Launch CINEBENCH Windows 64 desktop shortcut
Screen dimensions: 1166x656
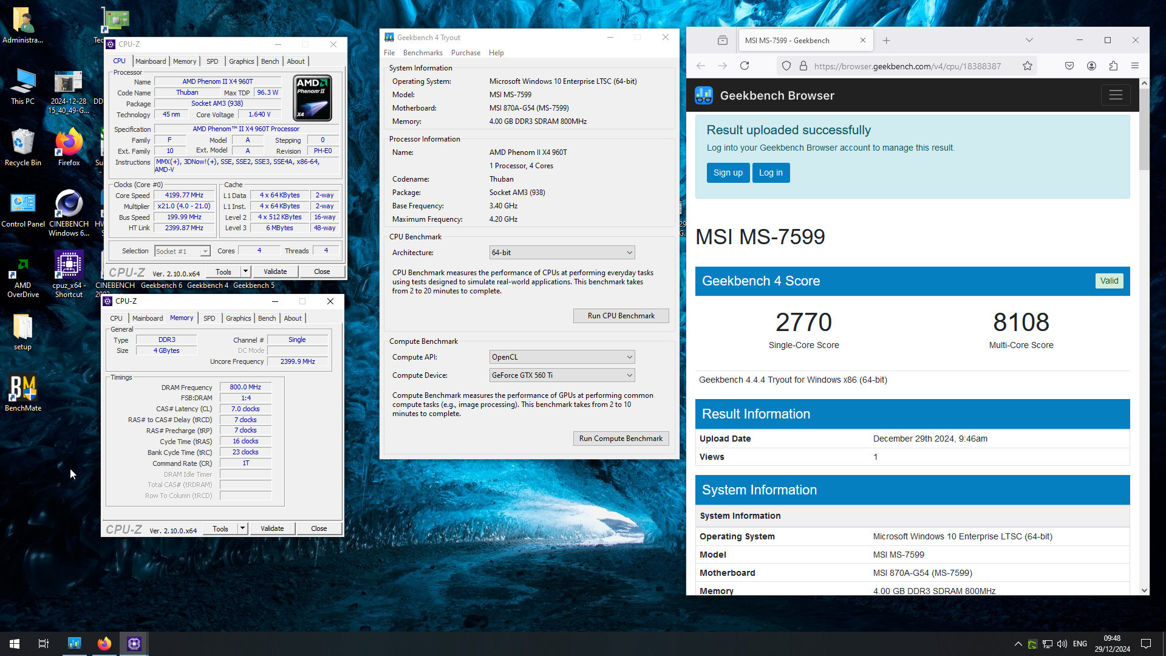point(69,213)
